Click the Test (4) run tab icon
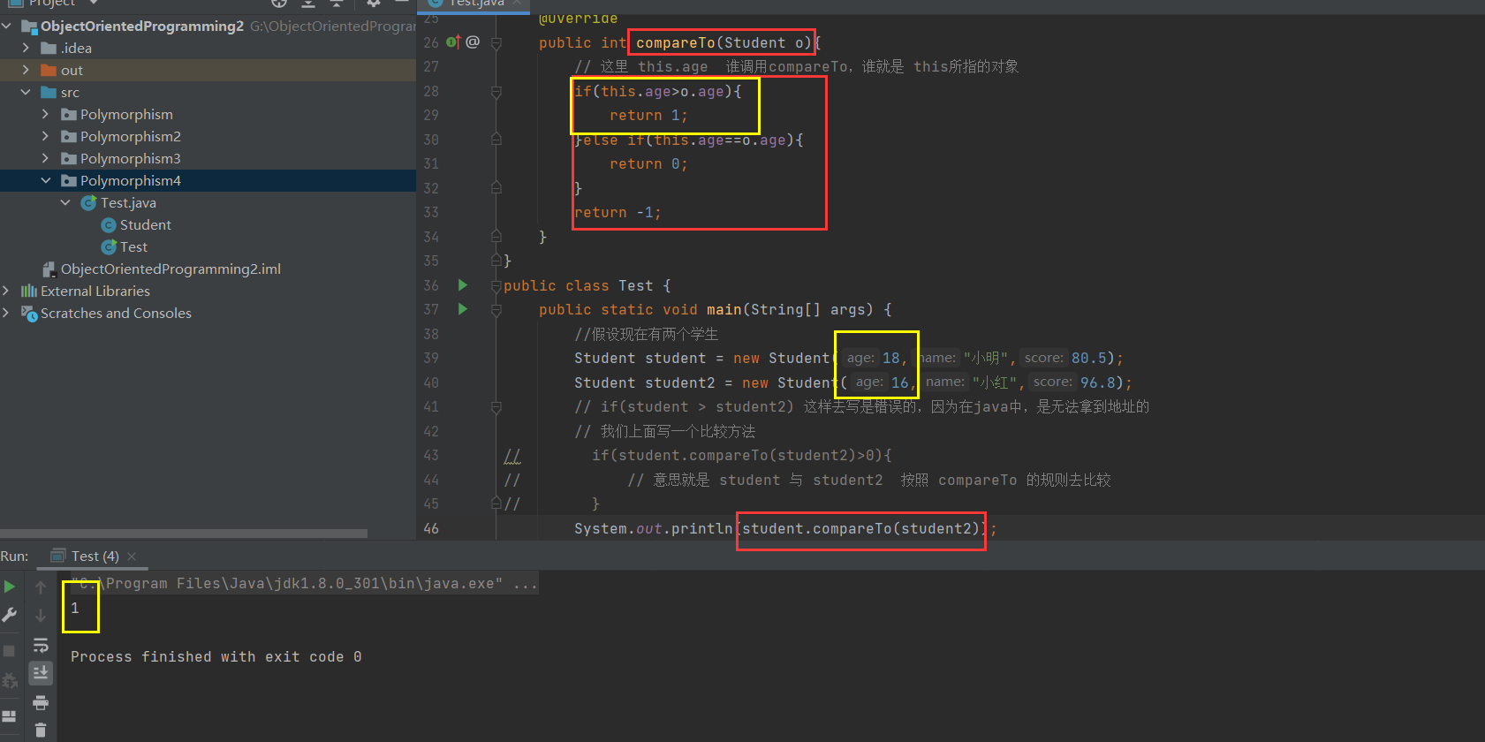 (58, 556)
